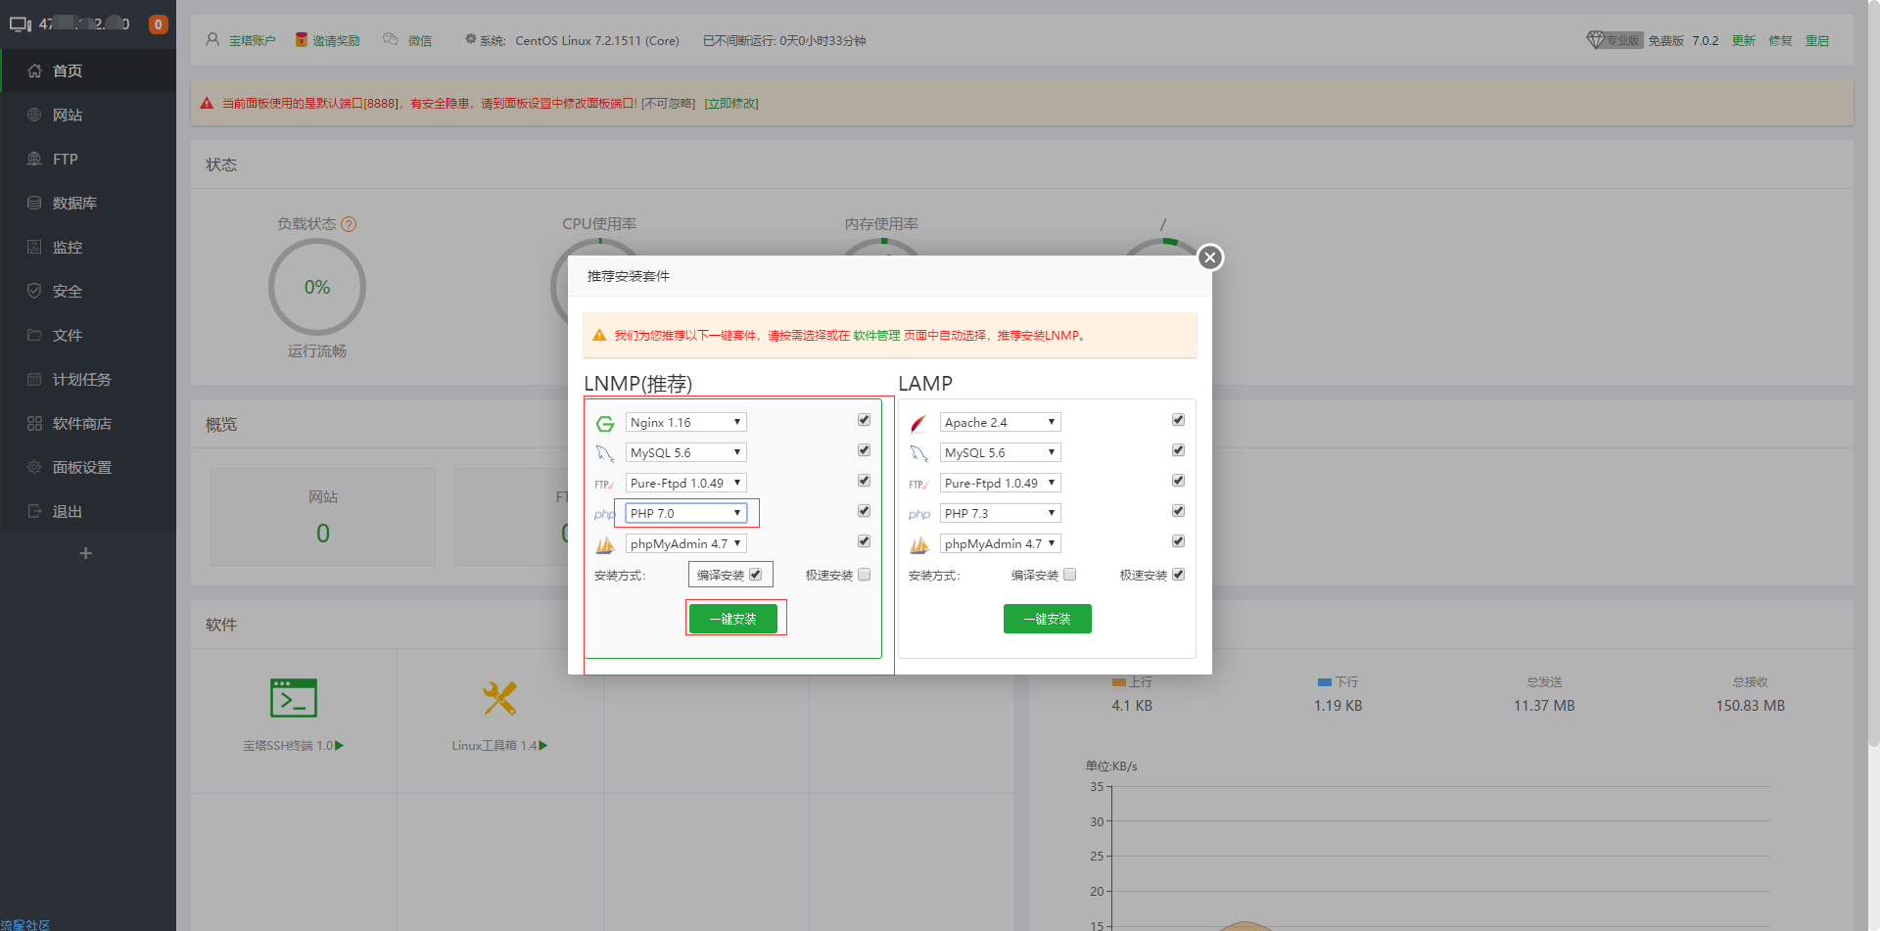The image size is (1880, 931).
Task: Click the MySQL dolphin icon in LNMP list
Action: [x=605, y=453]
